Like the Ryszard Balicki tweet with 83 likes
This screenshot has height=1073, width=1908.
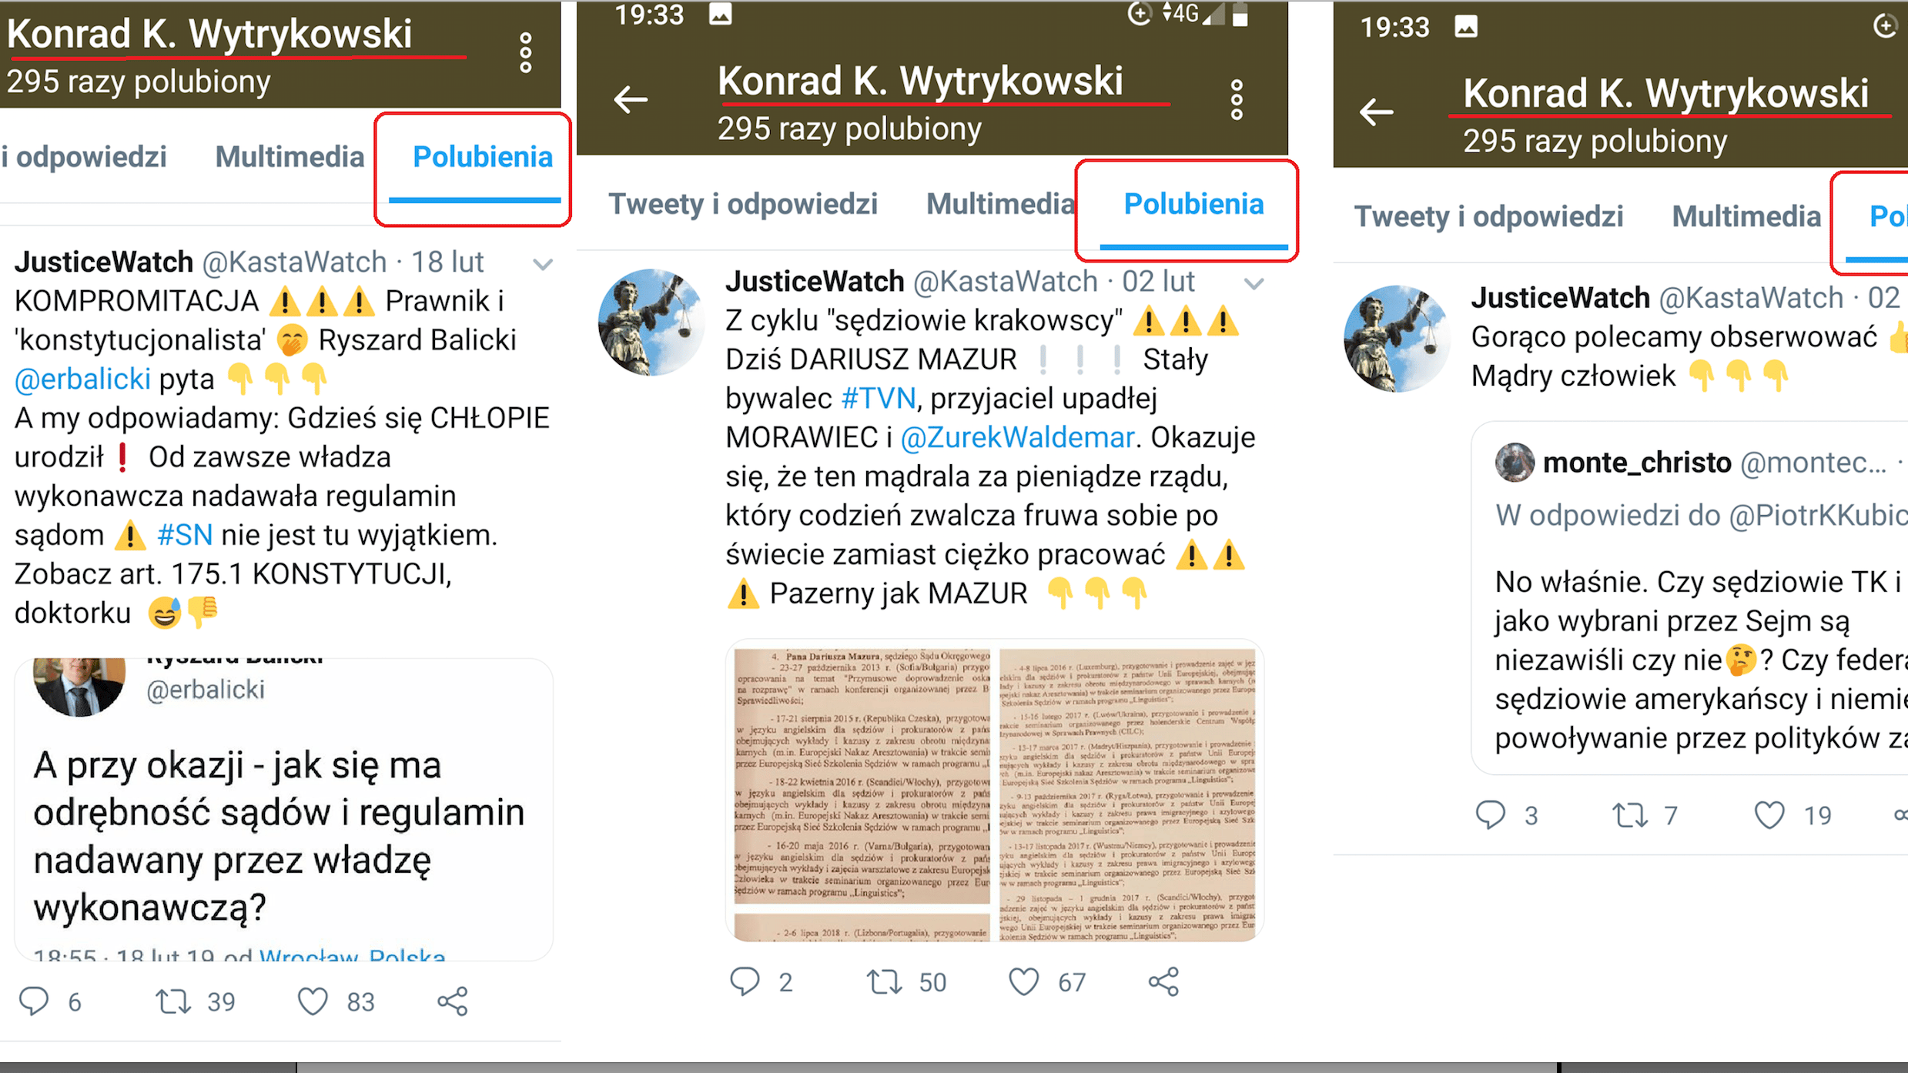(313, 1001)
